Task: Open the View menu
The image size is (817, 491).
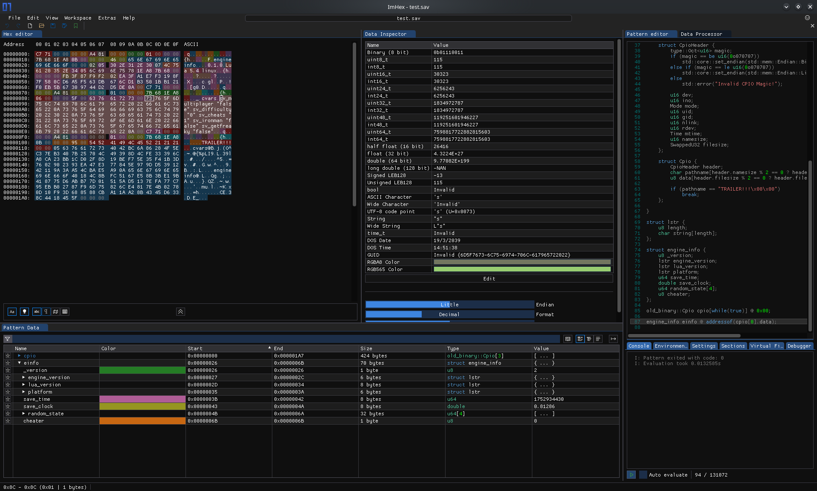Action: [52, 18]
